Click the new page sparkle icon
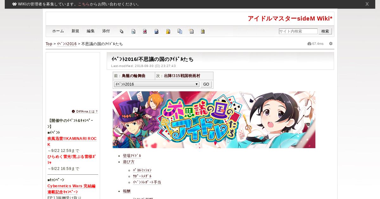380x199 pixels. 191,31
